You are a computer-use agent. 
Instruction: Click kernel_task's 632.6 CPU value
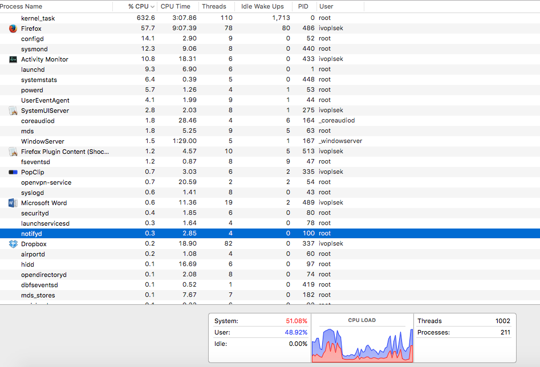coord(145,18)
